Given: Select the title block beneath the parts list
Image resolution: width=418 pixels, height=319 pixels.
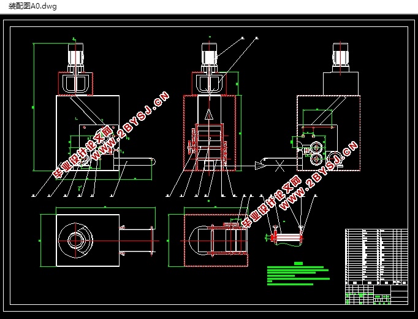Looking at the screenshot, I should point(376,294).
